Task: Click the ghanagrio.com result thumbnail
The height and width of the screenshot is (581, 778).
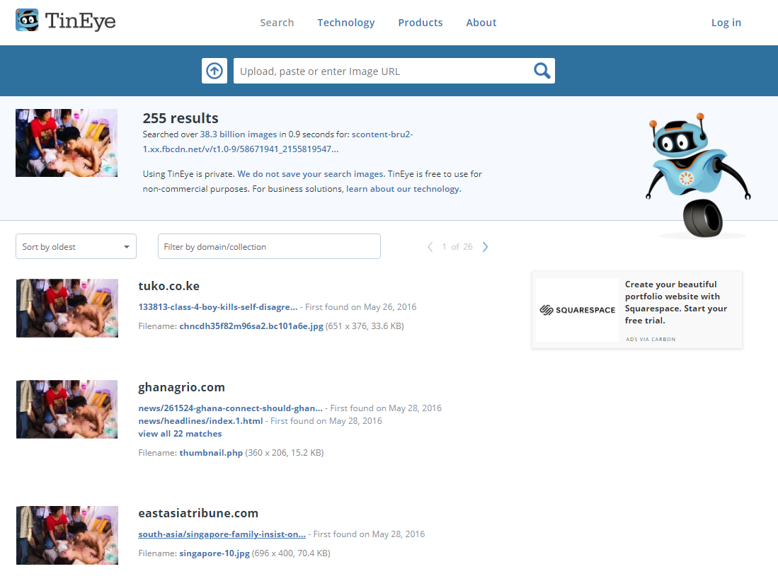Action: (x=67, y=409)
